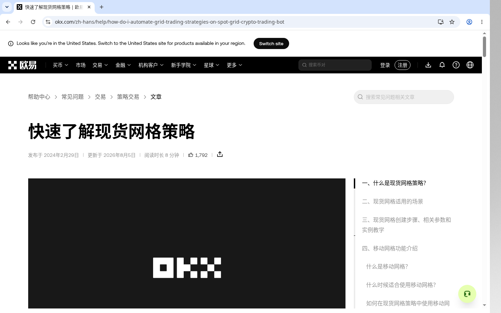This screenshot has height=313, width=501.
Task: Open Chrome three-dot menu
Action: (x=482, y=22)
